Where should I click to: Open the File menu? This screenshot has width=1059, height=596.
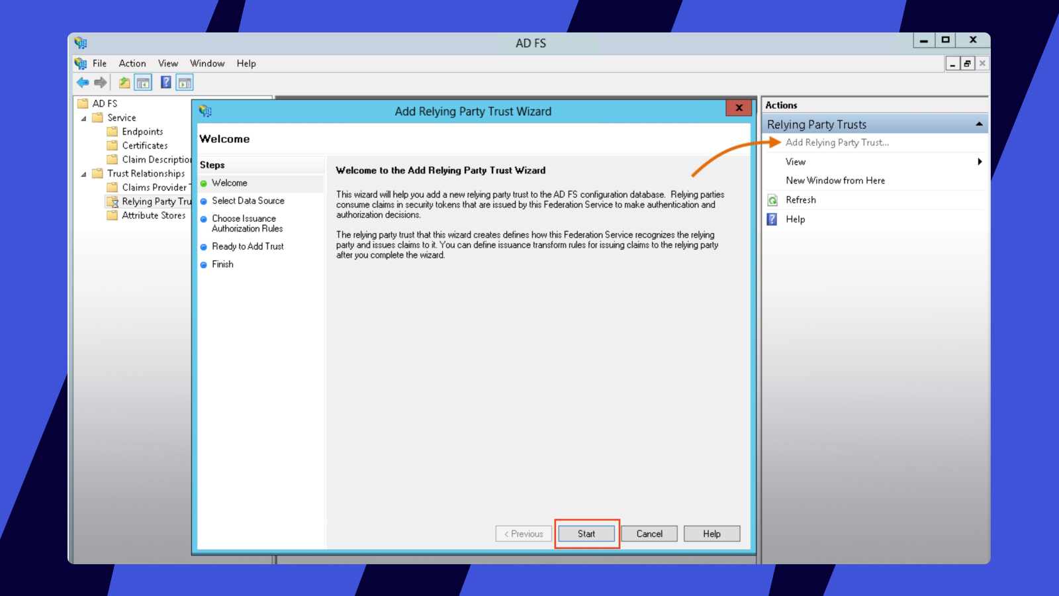(99, 64)
